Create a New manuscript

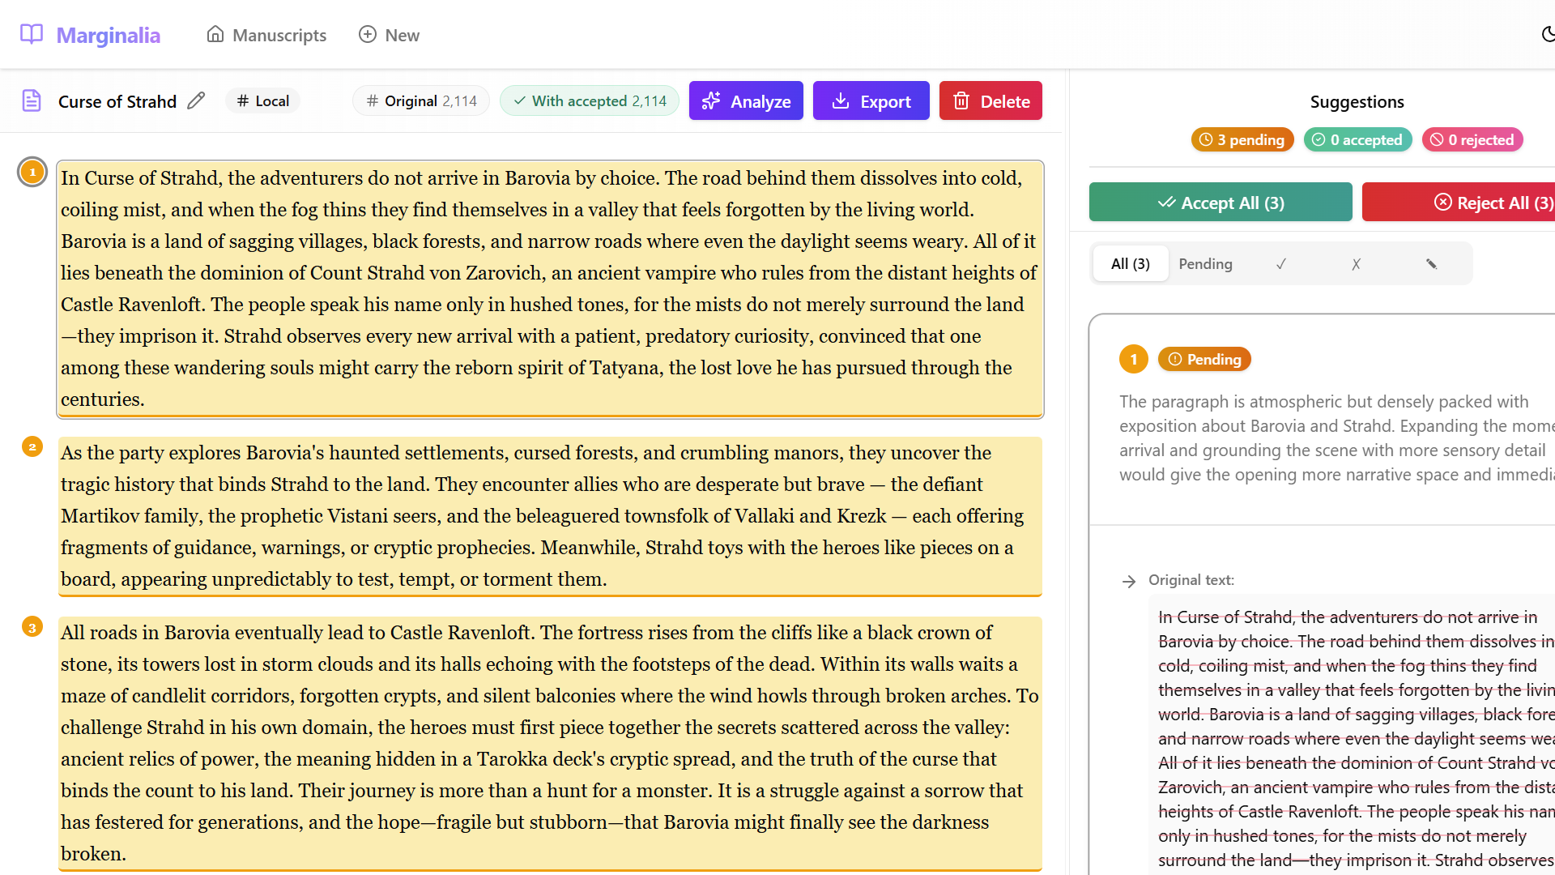pos(389,35)
